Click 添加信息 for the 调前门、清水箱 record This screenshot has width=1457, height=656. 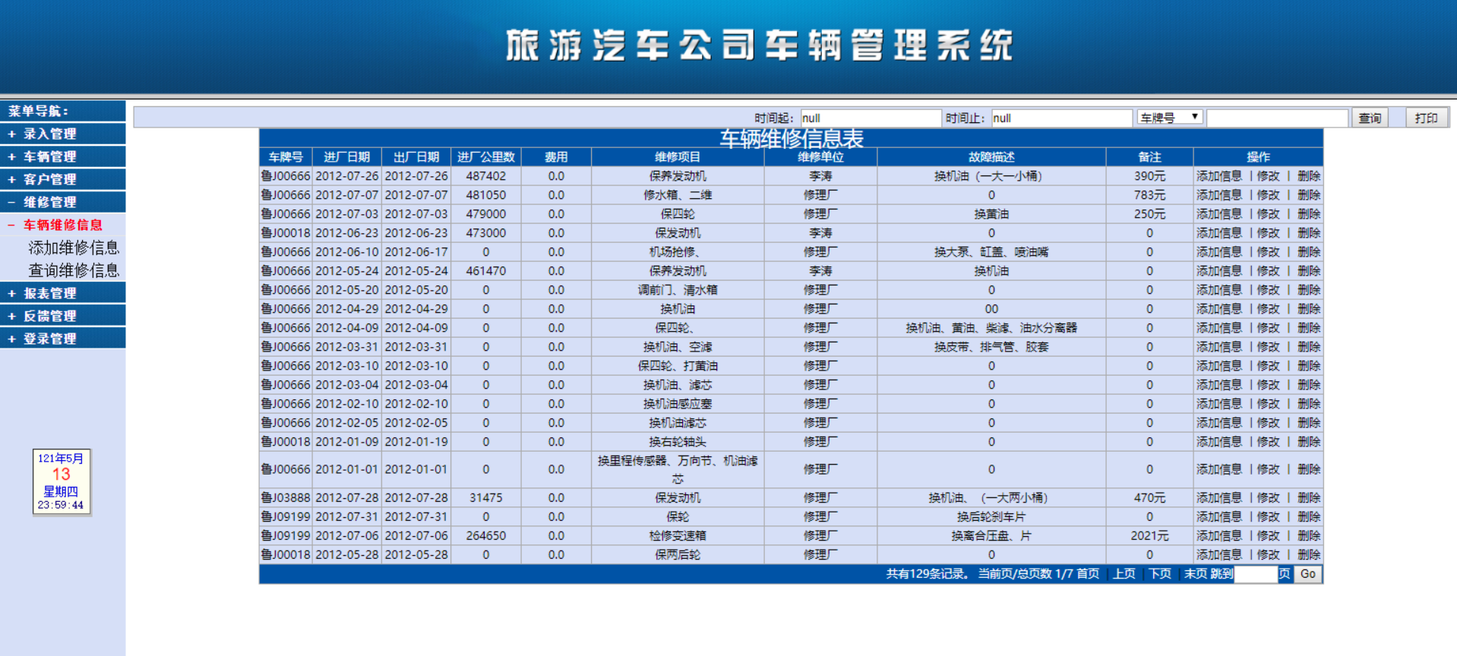click(x=1219, y=290)
